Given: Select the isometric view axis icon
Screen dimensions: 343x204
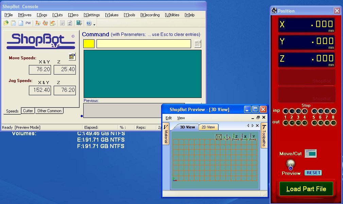Looking at the screenshot, I should pyautogui.click(x=226, y=137).
